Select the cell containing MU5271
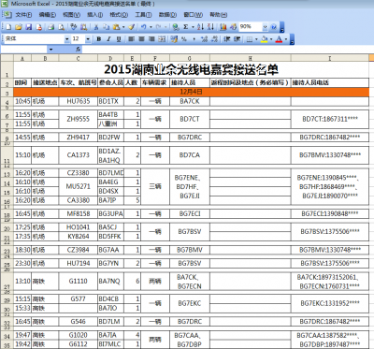Screen dimensions: 374x349 tap(78, 186)
